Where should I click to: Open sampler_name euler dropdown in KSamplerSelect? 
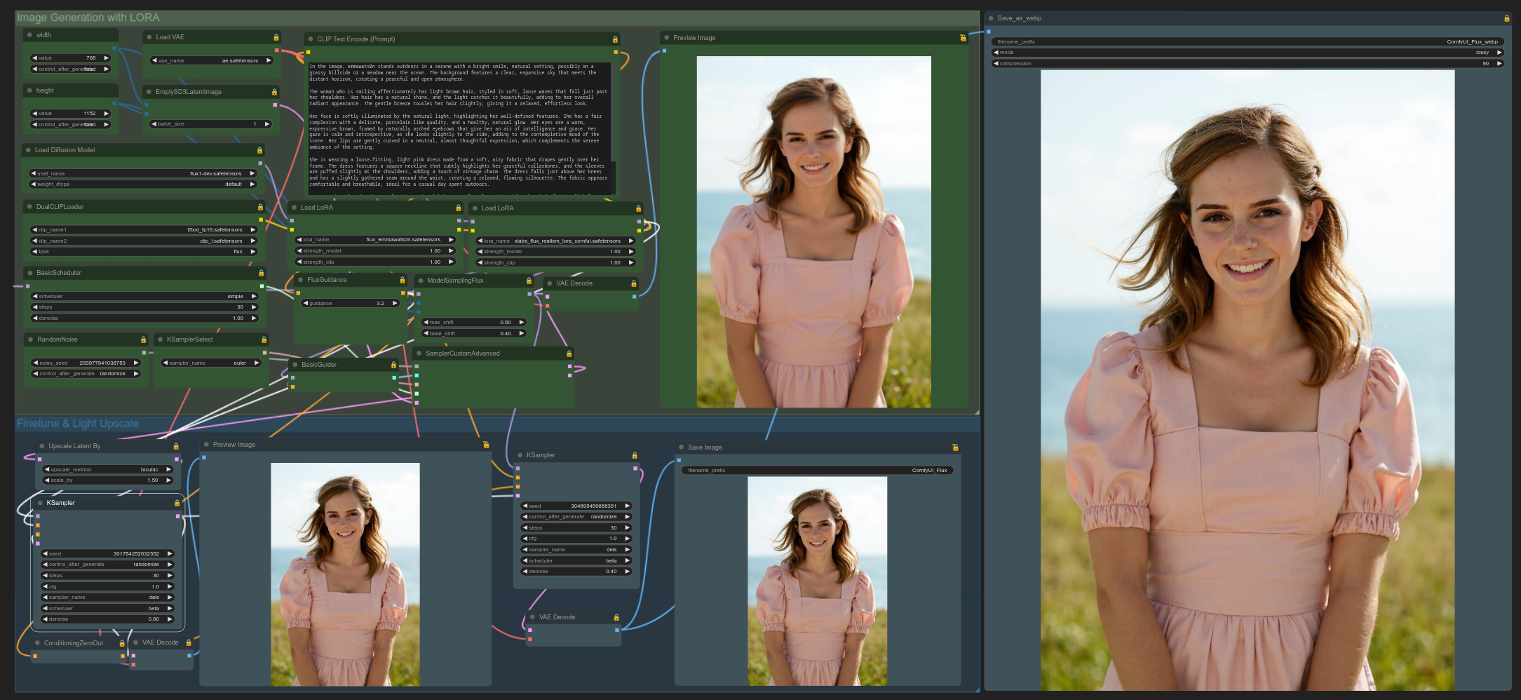(211, 363)
